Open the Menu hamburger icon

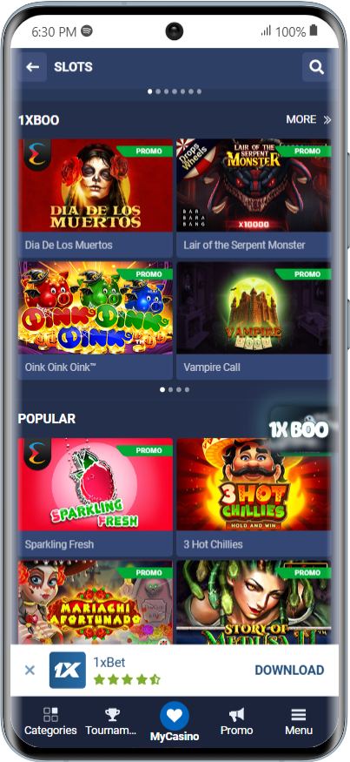pyautogui.click(x=299, y=721)
